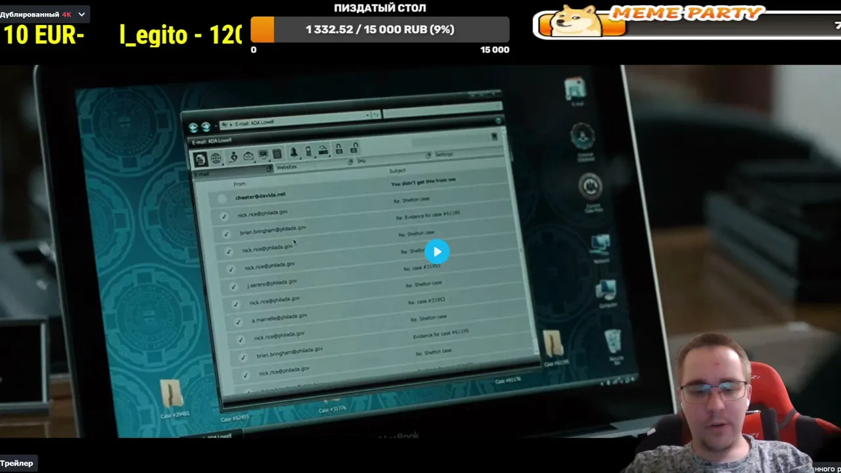Click the Трейлер label below the video
Viewport: 841px width, 473px height.
[x=16, y=463]
